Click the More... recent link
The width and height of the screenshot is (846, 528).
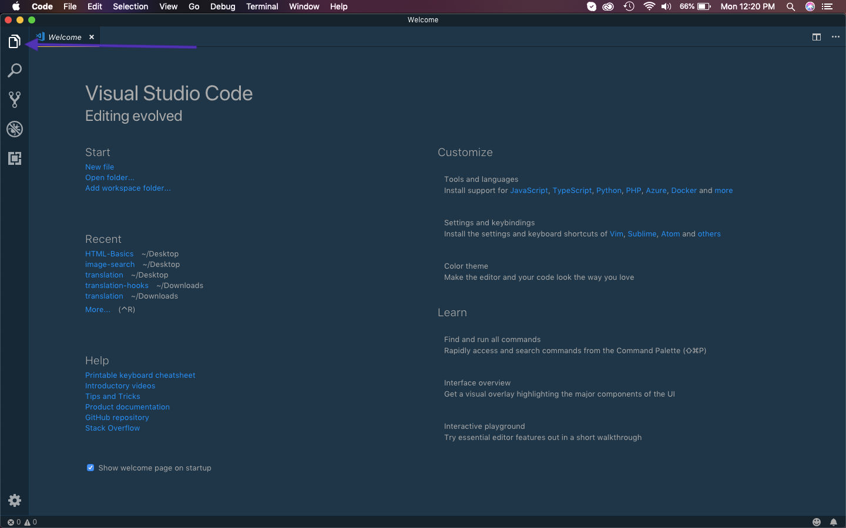(x=98, y=310)
